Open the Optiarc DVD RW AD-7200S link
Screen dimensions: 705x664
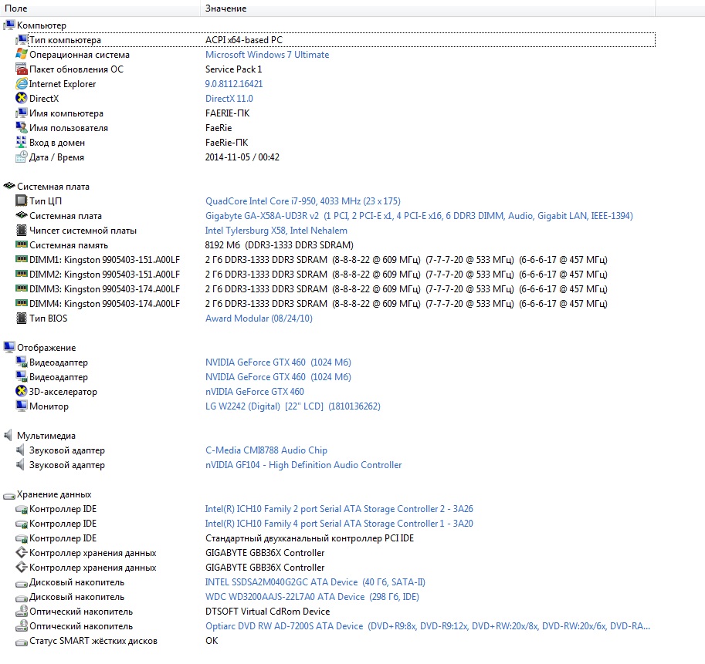[428, 626]
